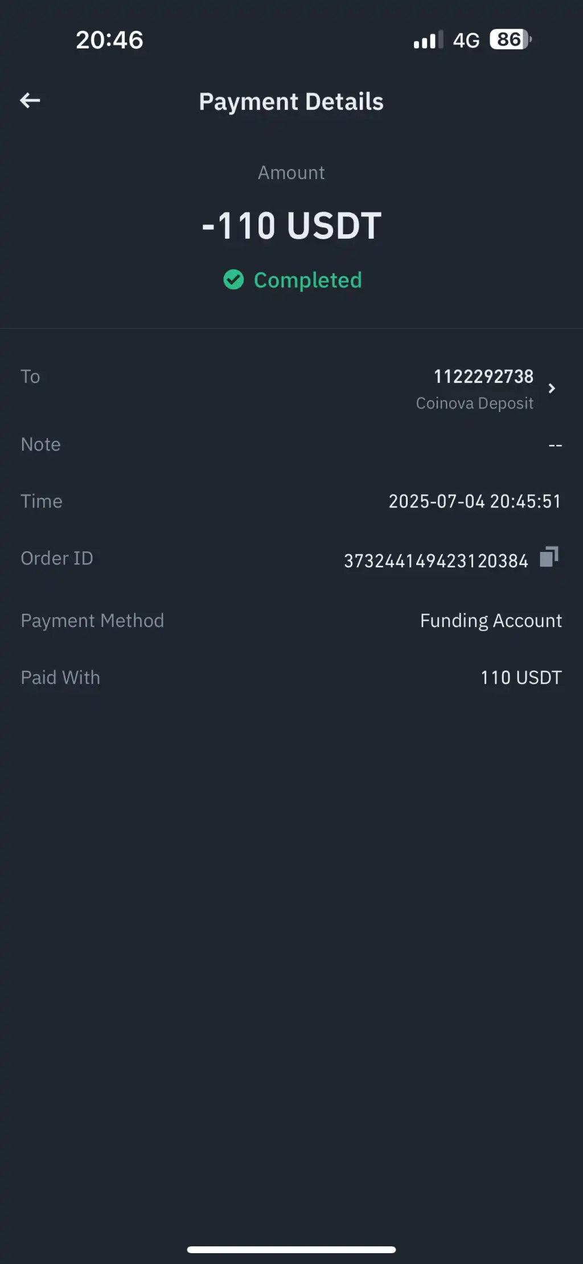Tap the back arrow icon
The height and width of the screenshot is (1264, 583).
click(30, 101)
